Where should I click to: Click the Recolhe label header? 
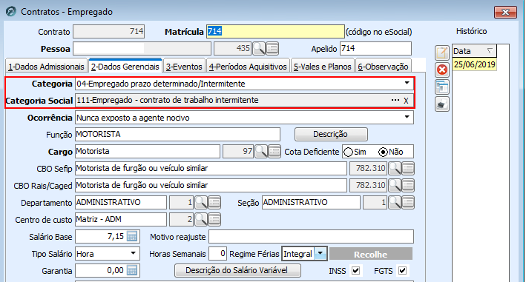pos(371,254)
